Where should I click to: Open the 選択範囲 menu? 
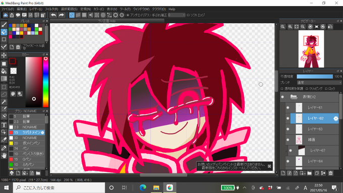point(69,9)
